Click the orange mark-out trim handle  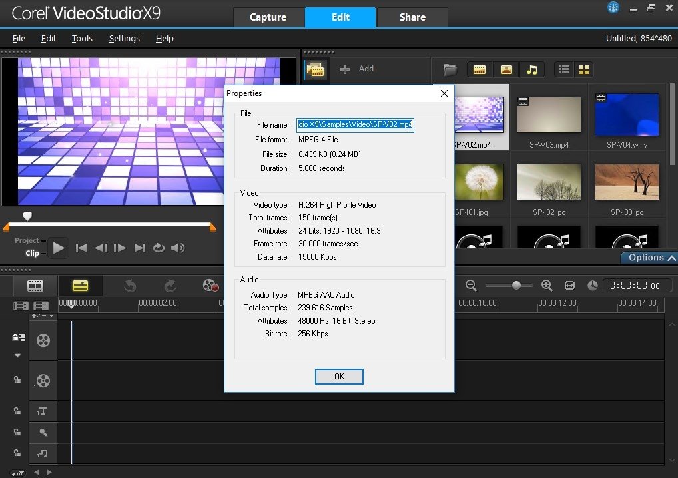click(x=212, y=227)
